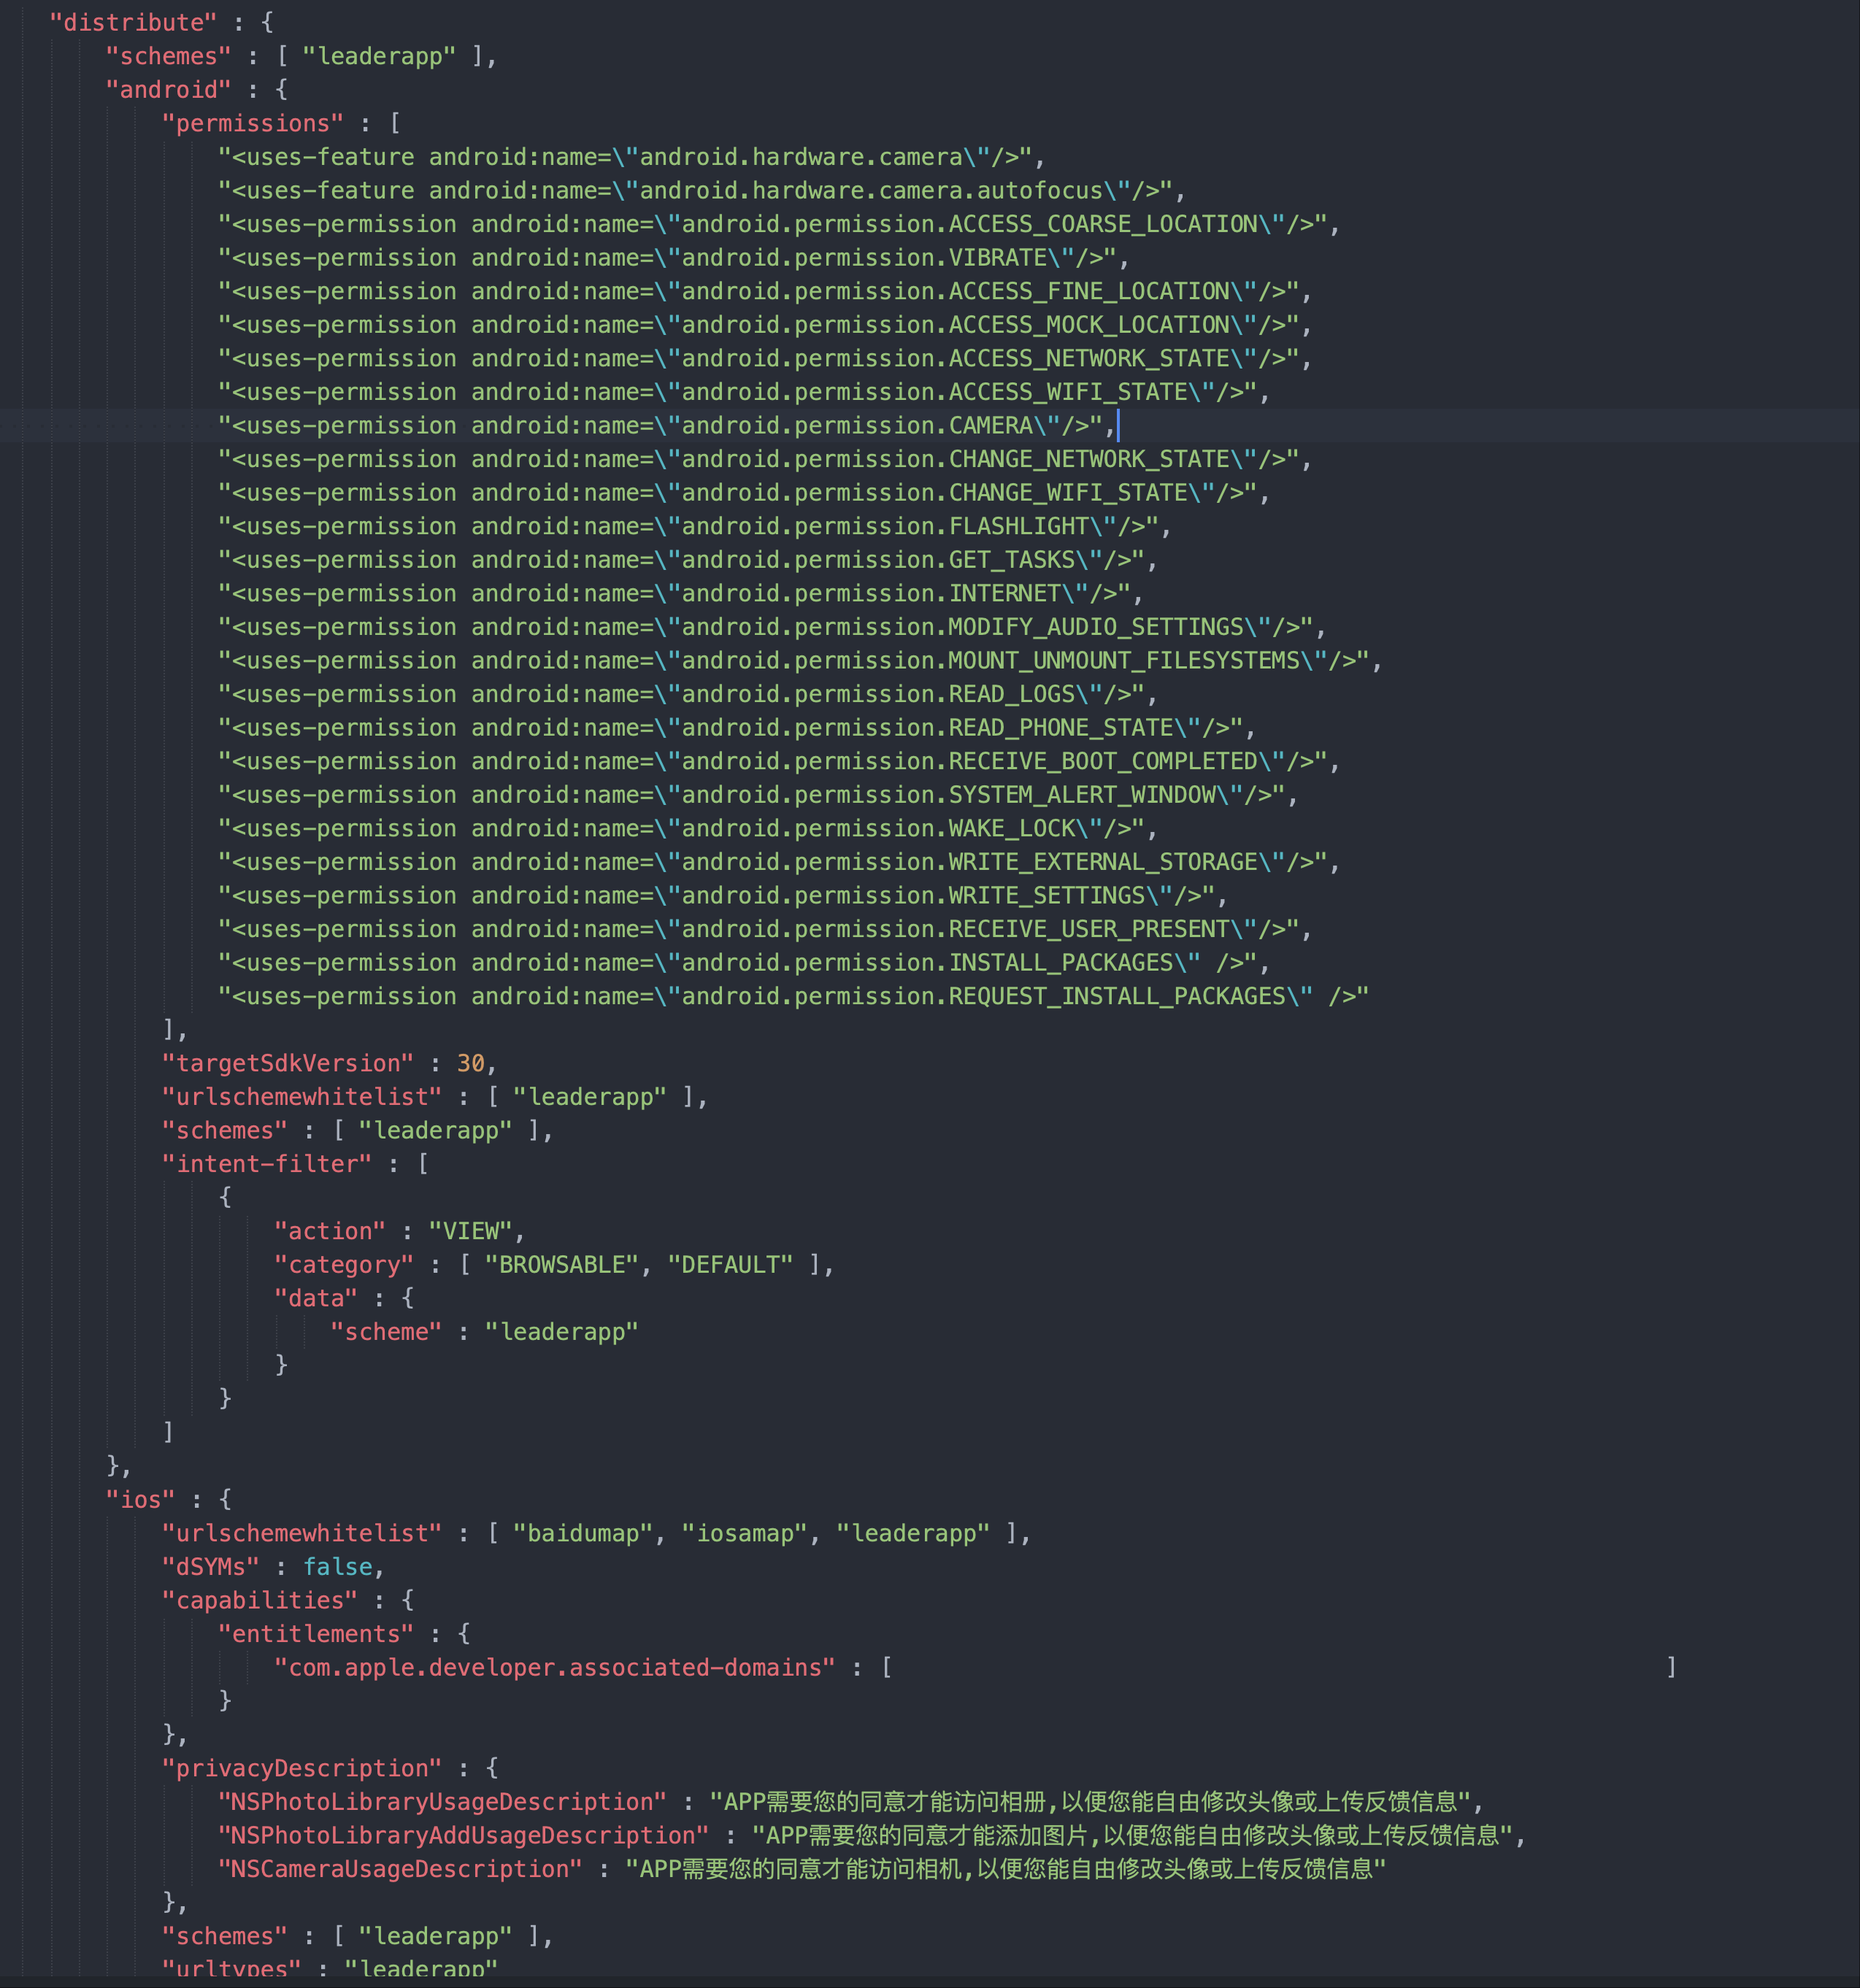Image resolution: width=1860 pixels, height=1988 pixels.
Task: Click the CHANGE_NETWORK_STATE permission line
Action: click(x=764, y=459)
